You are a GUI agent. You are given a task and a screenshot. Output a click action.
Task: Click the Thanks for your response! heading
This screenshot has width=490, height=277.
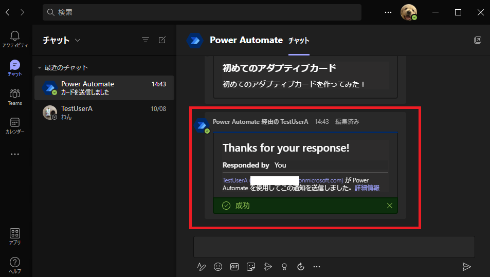click(x=286, y=147)
